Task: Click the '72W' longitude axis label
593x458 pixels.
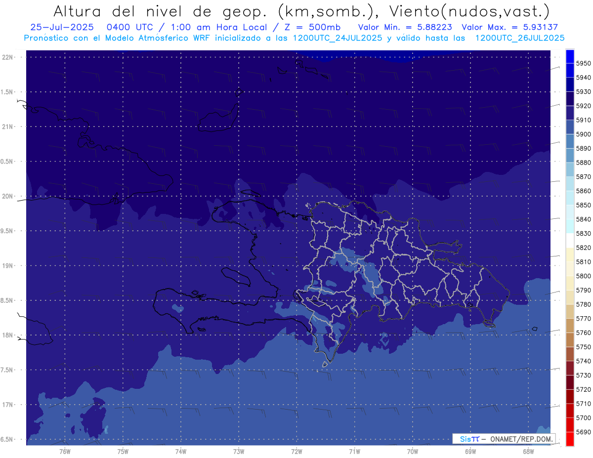Action: [296, 451]
